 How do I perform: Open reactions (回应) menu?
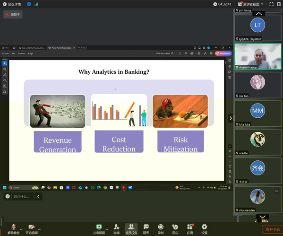(175, 229)
